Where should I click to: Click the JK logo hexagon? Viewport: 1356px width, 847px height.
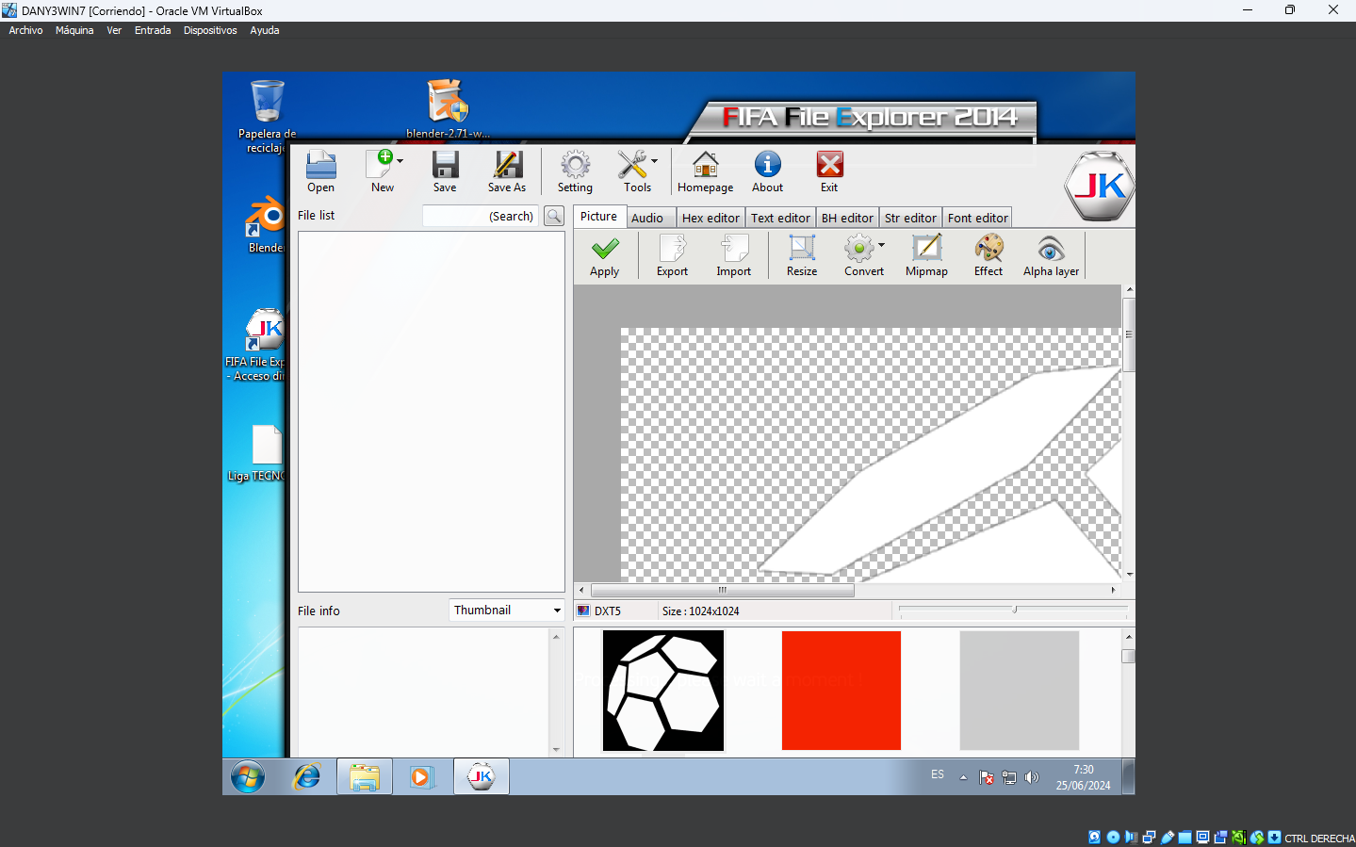tap(1099, 187)
